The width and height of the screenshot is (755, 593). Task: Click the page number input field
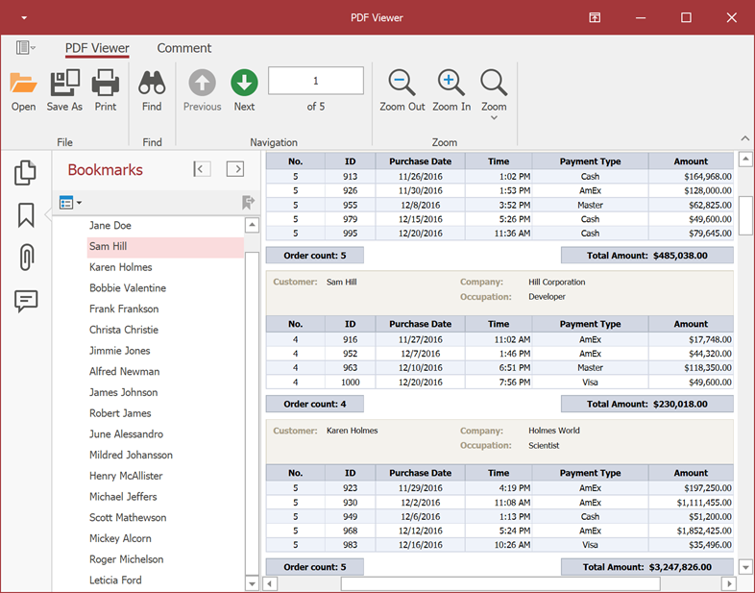(x=316, y=81)
